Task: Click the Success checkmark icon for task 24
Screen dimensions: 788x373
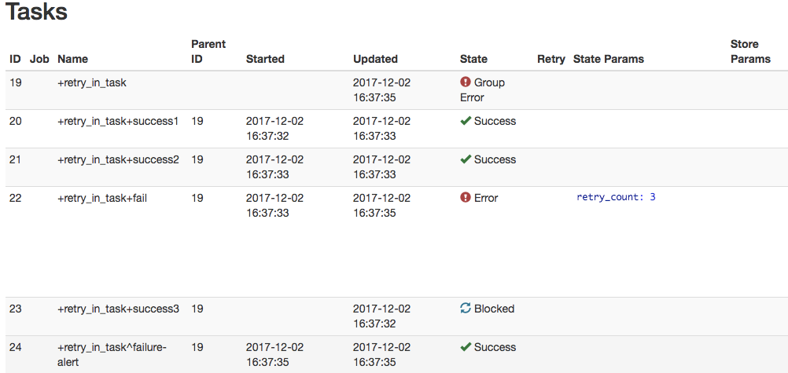Action: (x=466, y=347)
